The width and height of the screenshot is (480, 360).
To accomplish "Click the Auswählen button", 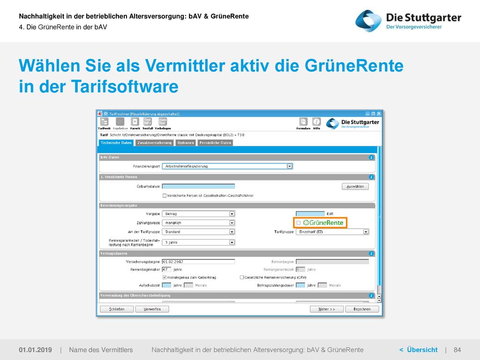I will tap(355, 187).
